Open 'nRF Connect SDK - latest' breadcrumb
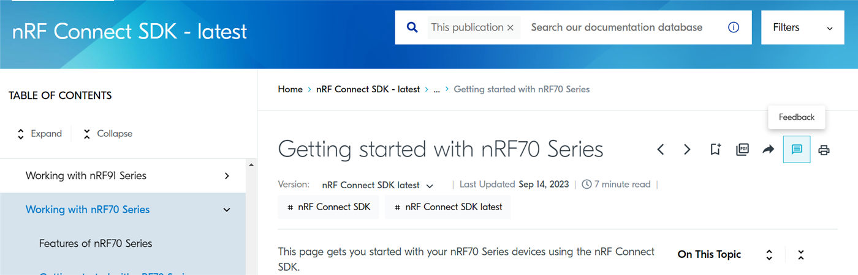The width and height of the screenshot is (858, 275). coord(368,89)
